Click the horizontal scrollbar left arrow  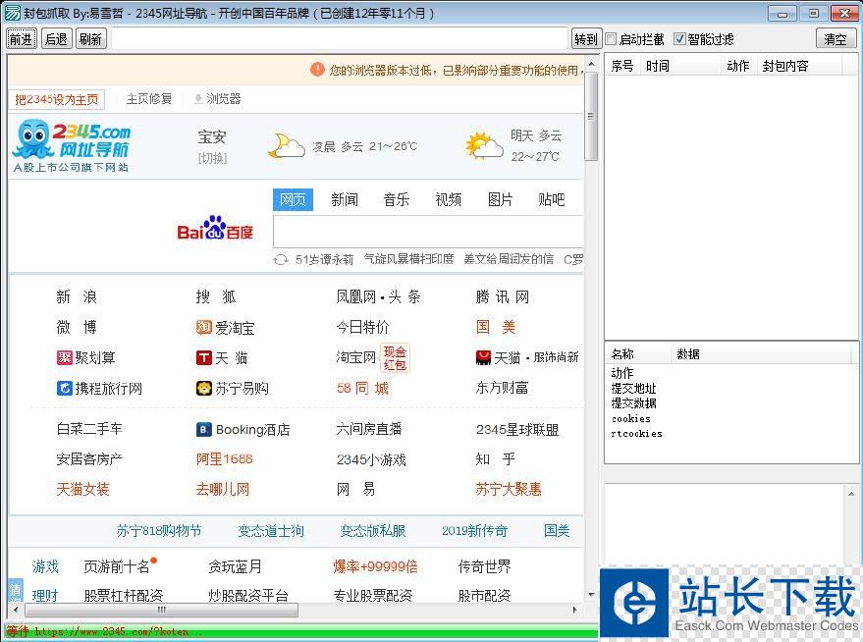tap(16, 610)
